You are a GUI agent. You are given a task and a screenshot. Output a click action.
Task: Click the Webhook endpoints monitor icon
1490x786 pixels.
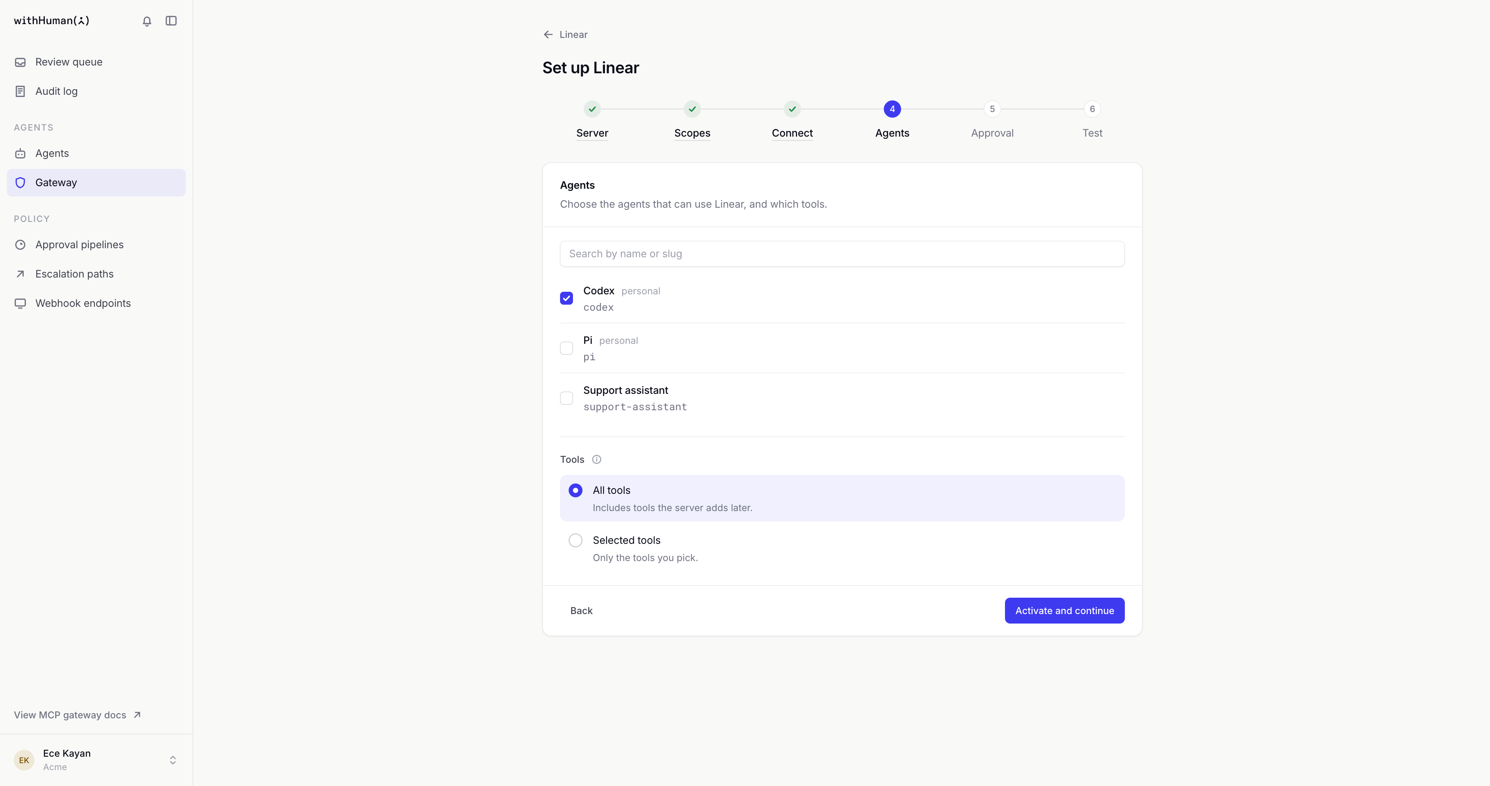click(20, 303)
